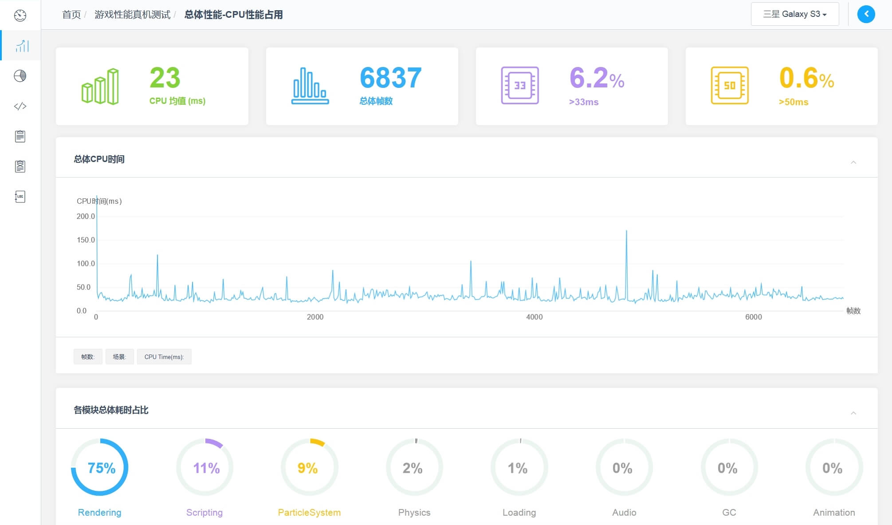Collapse the 总体CPU时间 panel
892x525 pixels.
(853, 162)
